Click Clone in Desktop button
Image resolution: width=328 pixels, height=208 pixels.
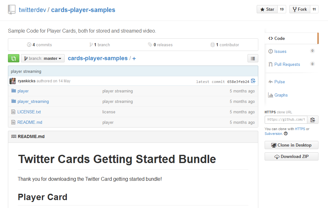[x=291, y=145]
